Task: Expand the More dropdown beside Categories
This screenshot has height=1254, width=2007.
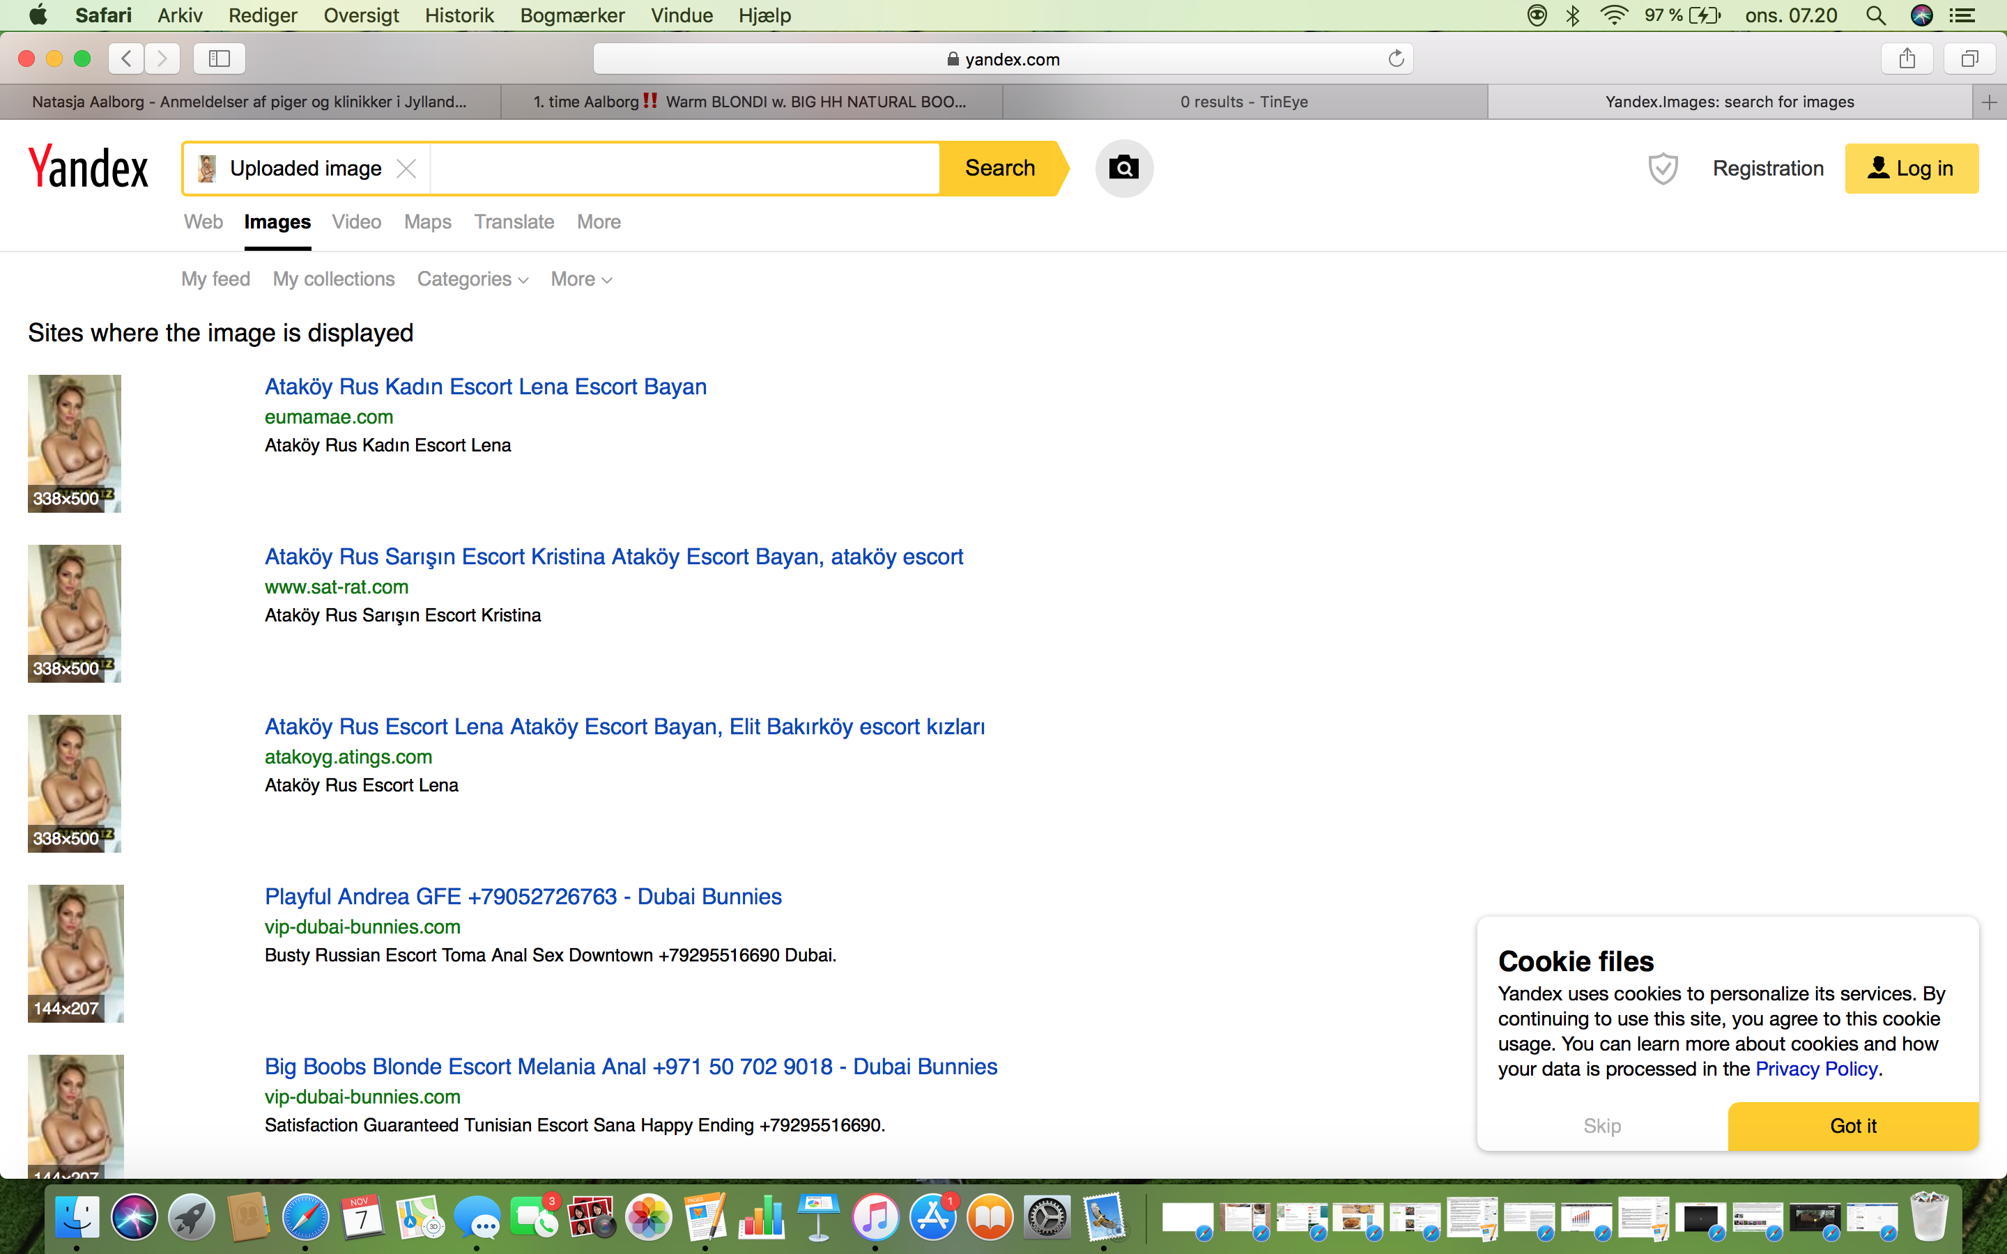Action: 580,279
